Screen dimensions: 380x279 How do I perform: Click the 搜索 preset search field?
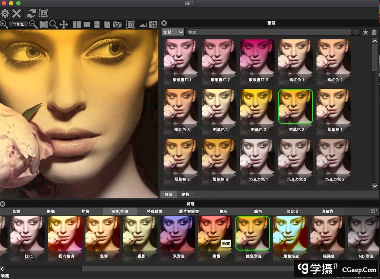269,32
